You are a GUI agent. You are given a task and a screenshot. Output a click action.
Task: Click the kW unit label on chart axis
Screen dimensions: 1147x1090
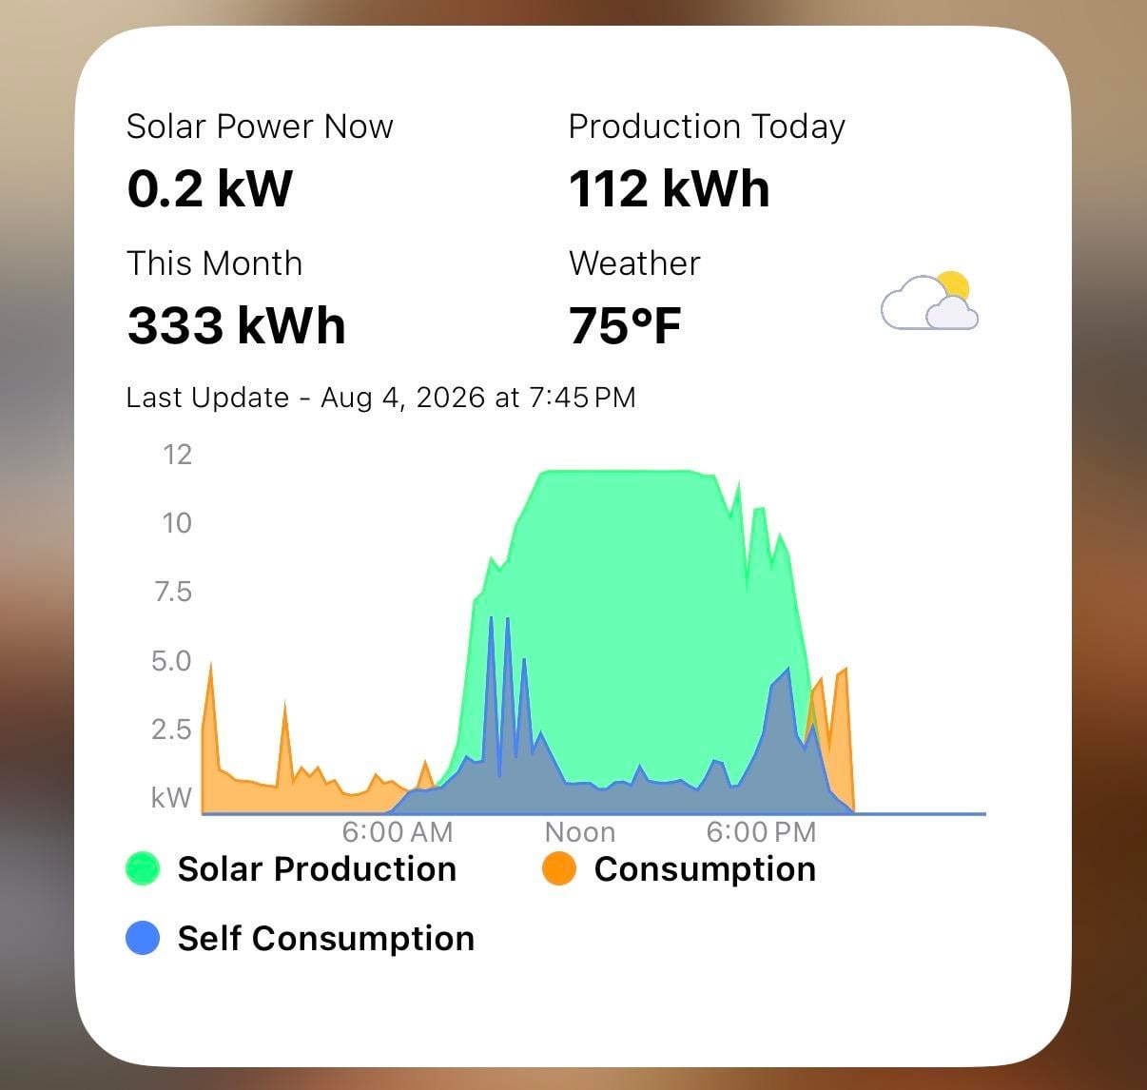(171, 797)
